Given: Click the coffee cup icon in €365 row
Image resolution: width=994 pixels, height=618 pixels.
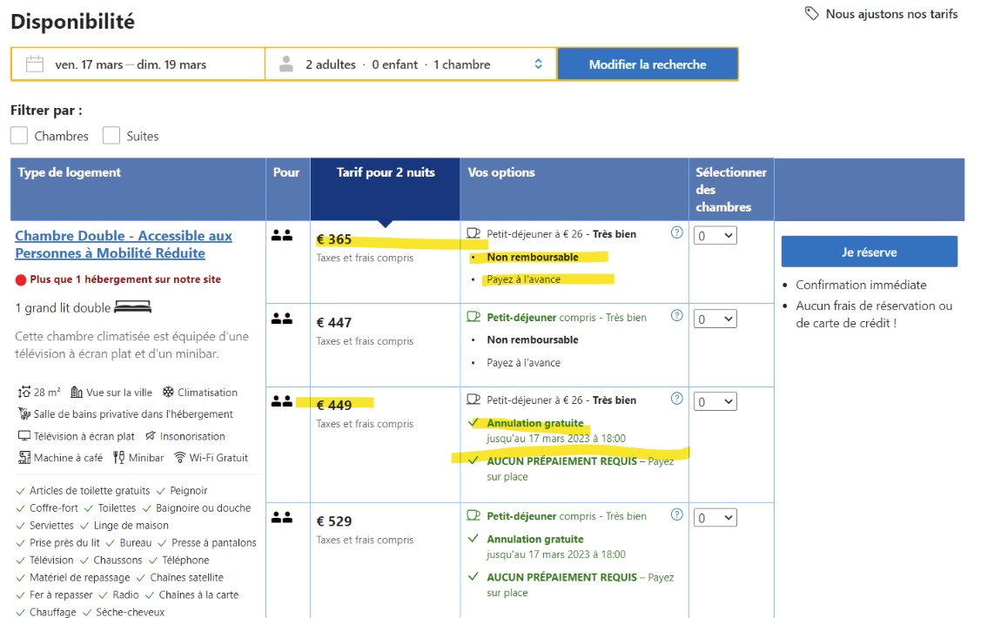Looking at the screenshot, I should 474,233.
